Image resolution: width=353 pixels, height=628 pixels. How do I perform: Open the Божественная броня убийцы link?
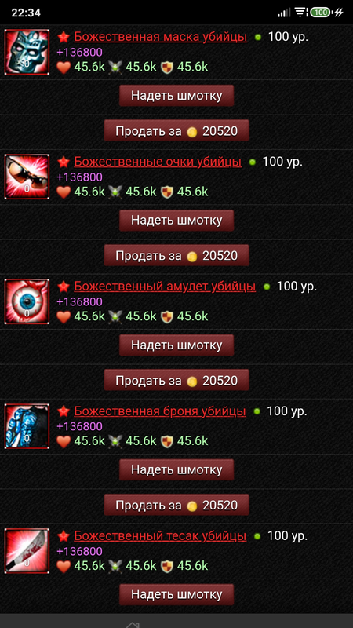point(160,411)
